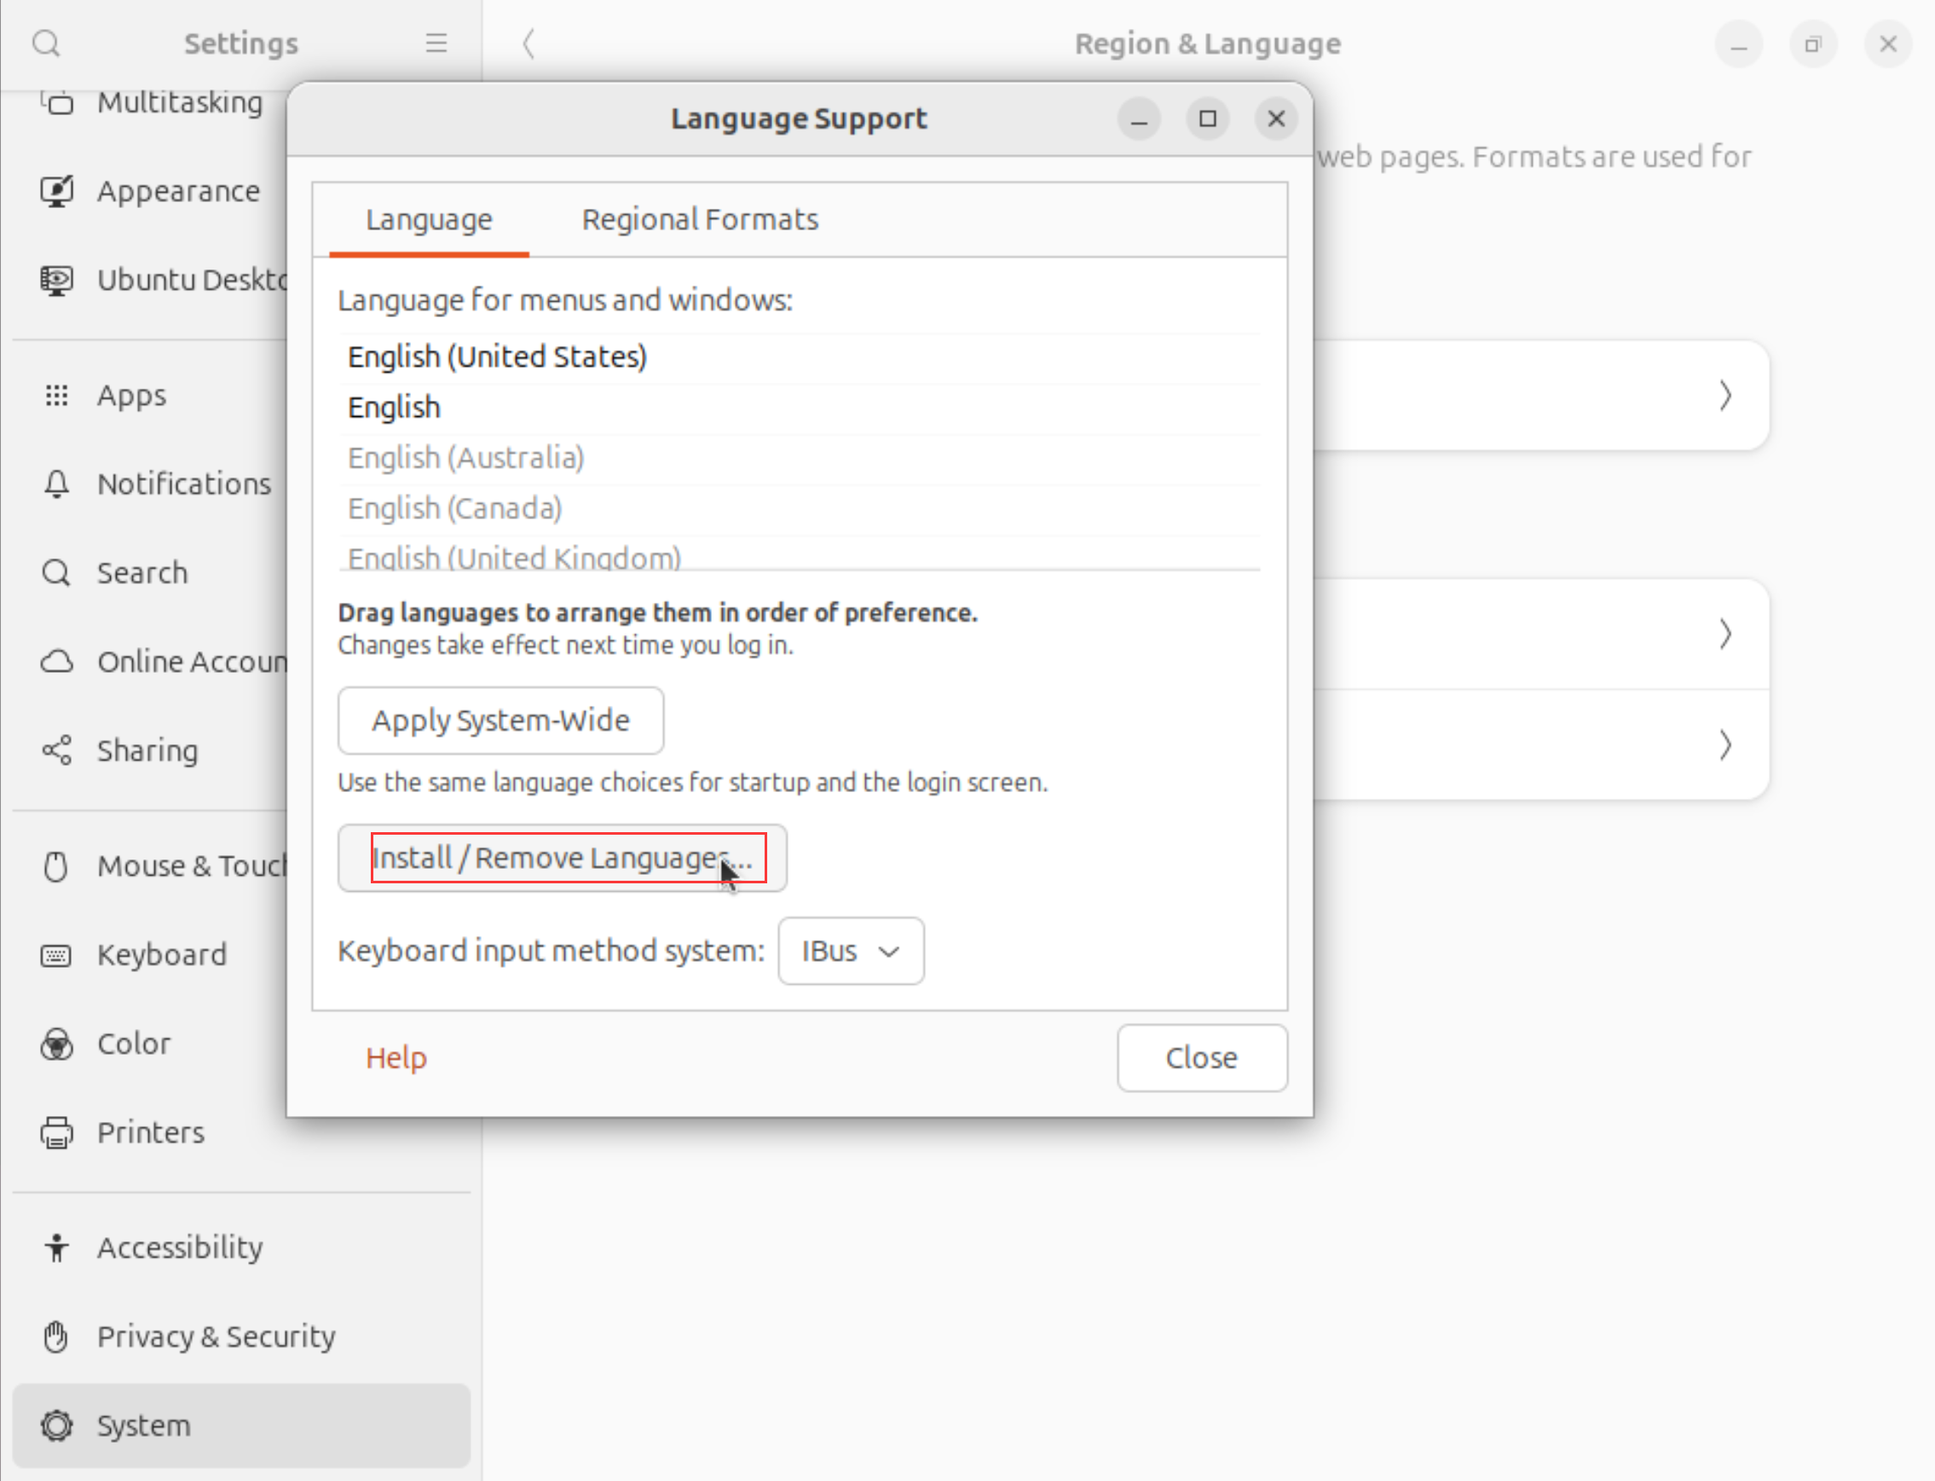Click the Appearance sidebar icon
Screen dimensions: 1935x1481
click(56, 191)
